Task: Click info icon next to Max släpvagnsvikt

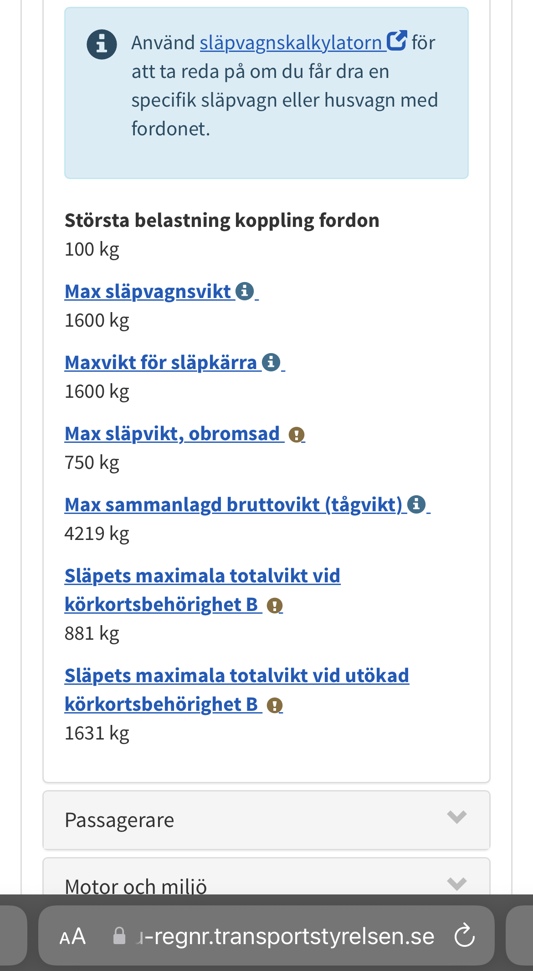Action: pos(245,291)
